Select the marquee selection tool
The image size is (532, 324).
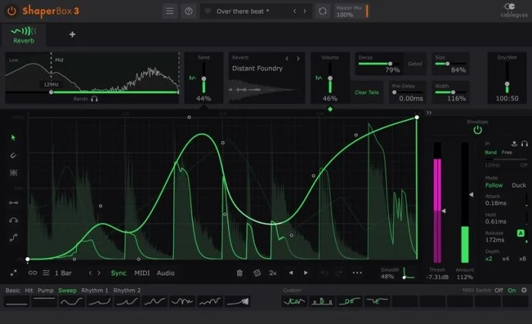point(13,172)
